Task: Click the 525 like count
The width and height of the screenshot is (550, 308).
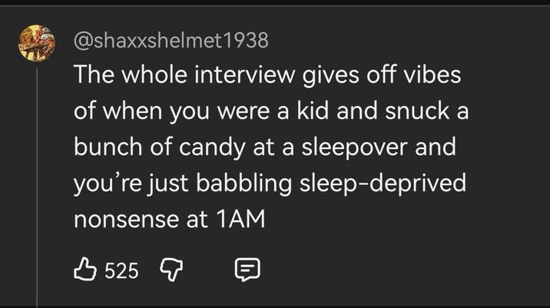Action: pos(121,270)
